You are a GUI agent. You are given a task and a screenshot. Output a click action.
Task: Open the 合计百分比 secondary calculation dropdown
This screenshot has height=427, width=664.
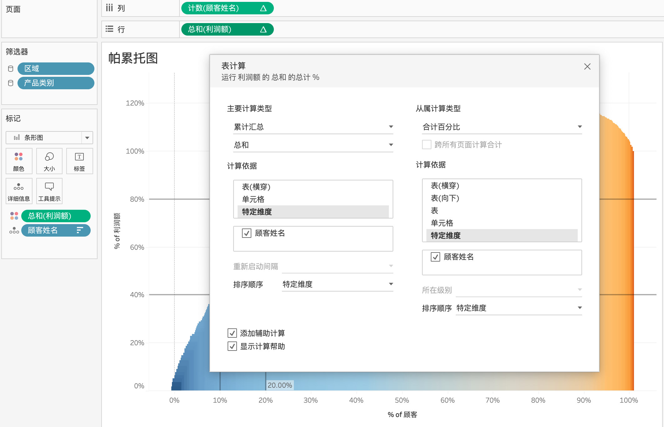tap(580, 126)
